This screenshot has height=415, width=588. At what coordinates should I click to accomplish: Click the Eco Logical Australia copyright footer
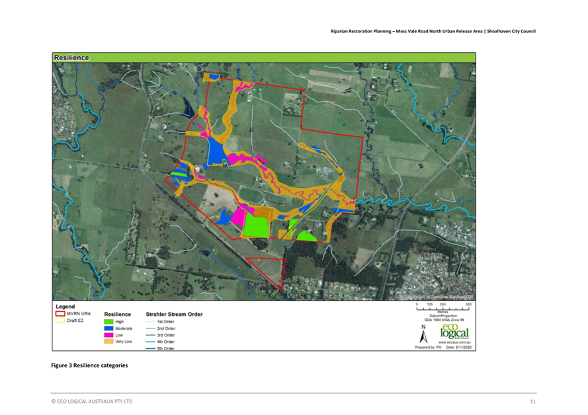coord(92,401)
